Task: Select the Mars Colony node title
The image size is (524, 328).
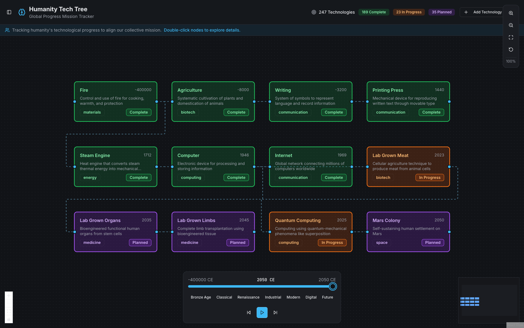Action: (386, 220)
